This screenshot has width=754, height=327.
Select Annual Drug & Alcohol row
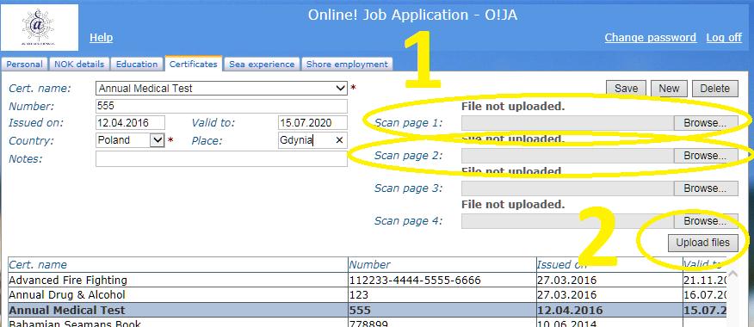click(367, 295)
